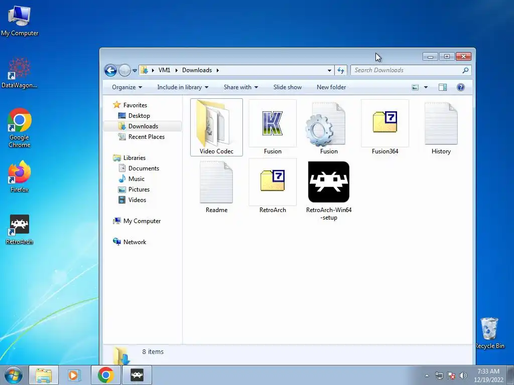Select the Fusion364 archive file

coord(385,127)
